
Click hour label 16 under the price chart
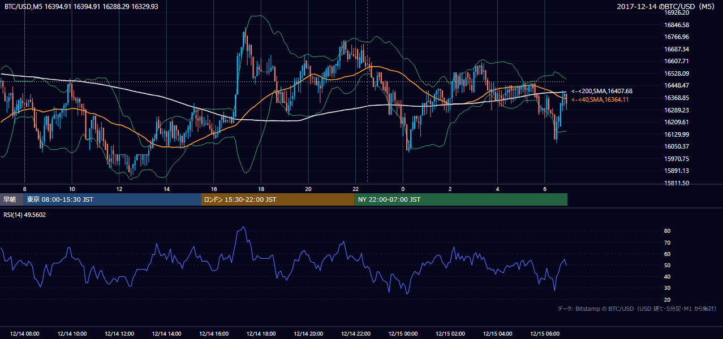[213, 189]
